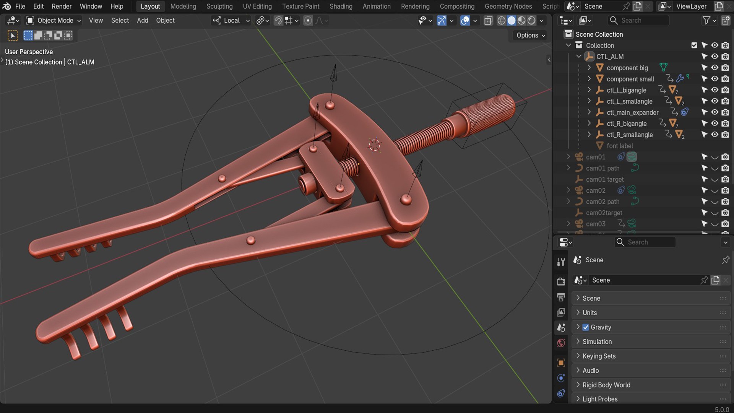Open the Render properties tab
The image size is (734, 413).
point(561,281)
